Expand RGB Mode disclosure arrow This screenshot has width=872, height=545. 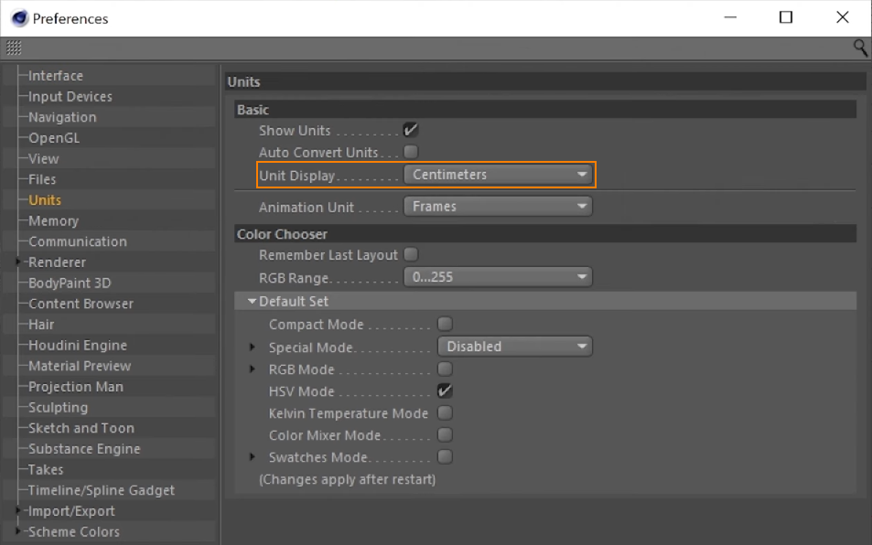[253, 369]
